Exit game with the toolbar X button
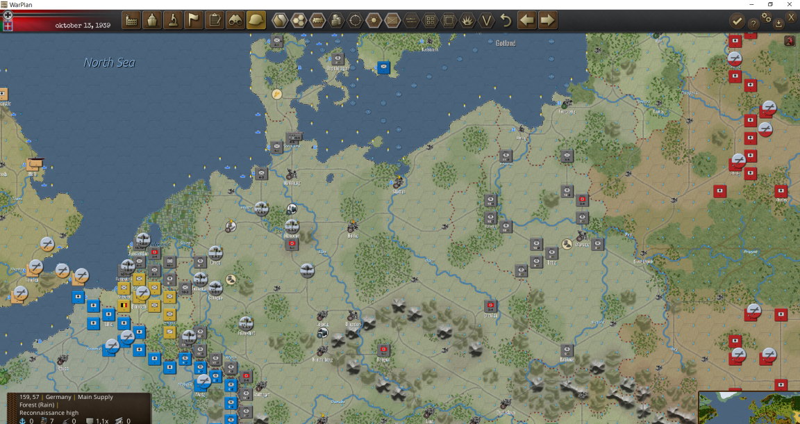Screen dimensions: 800x424 [792, 17]
